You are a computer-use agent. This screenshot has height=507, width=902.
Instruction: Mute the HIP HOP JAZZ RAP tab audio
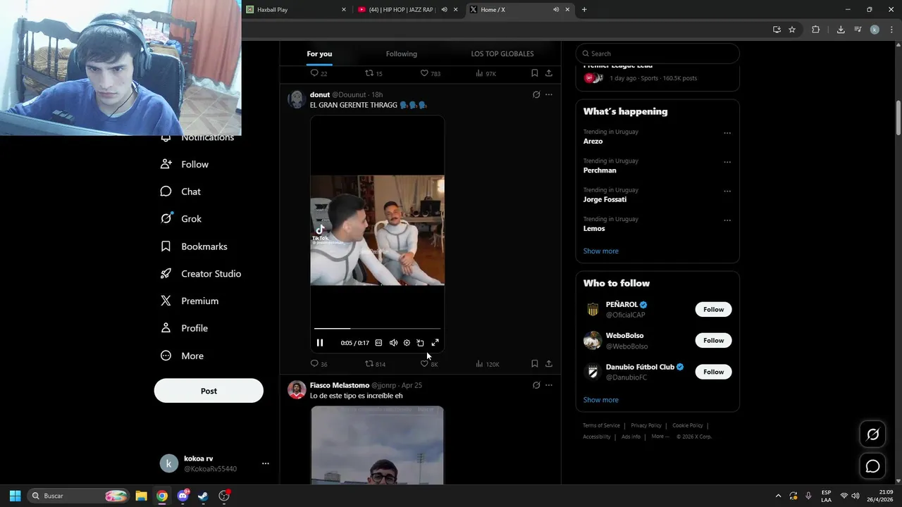tap(444, 10)
